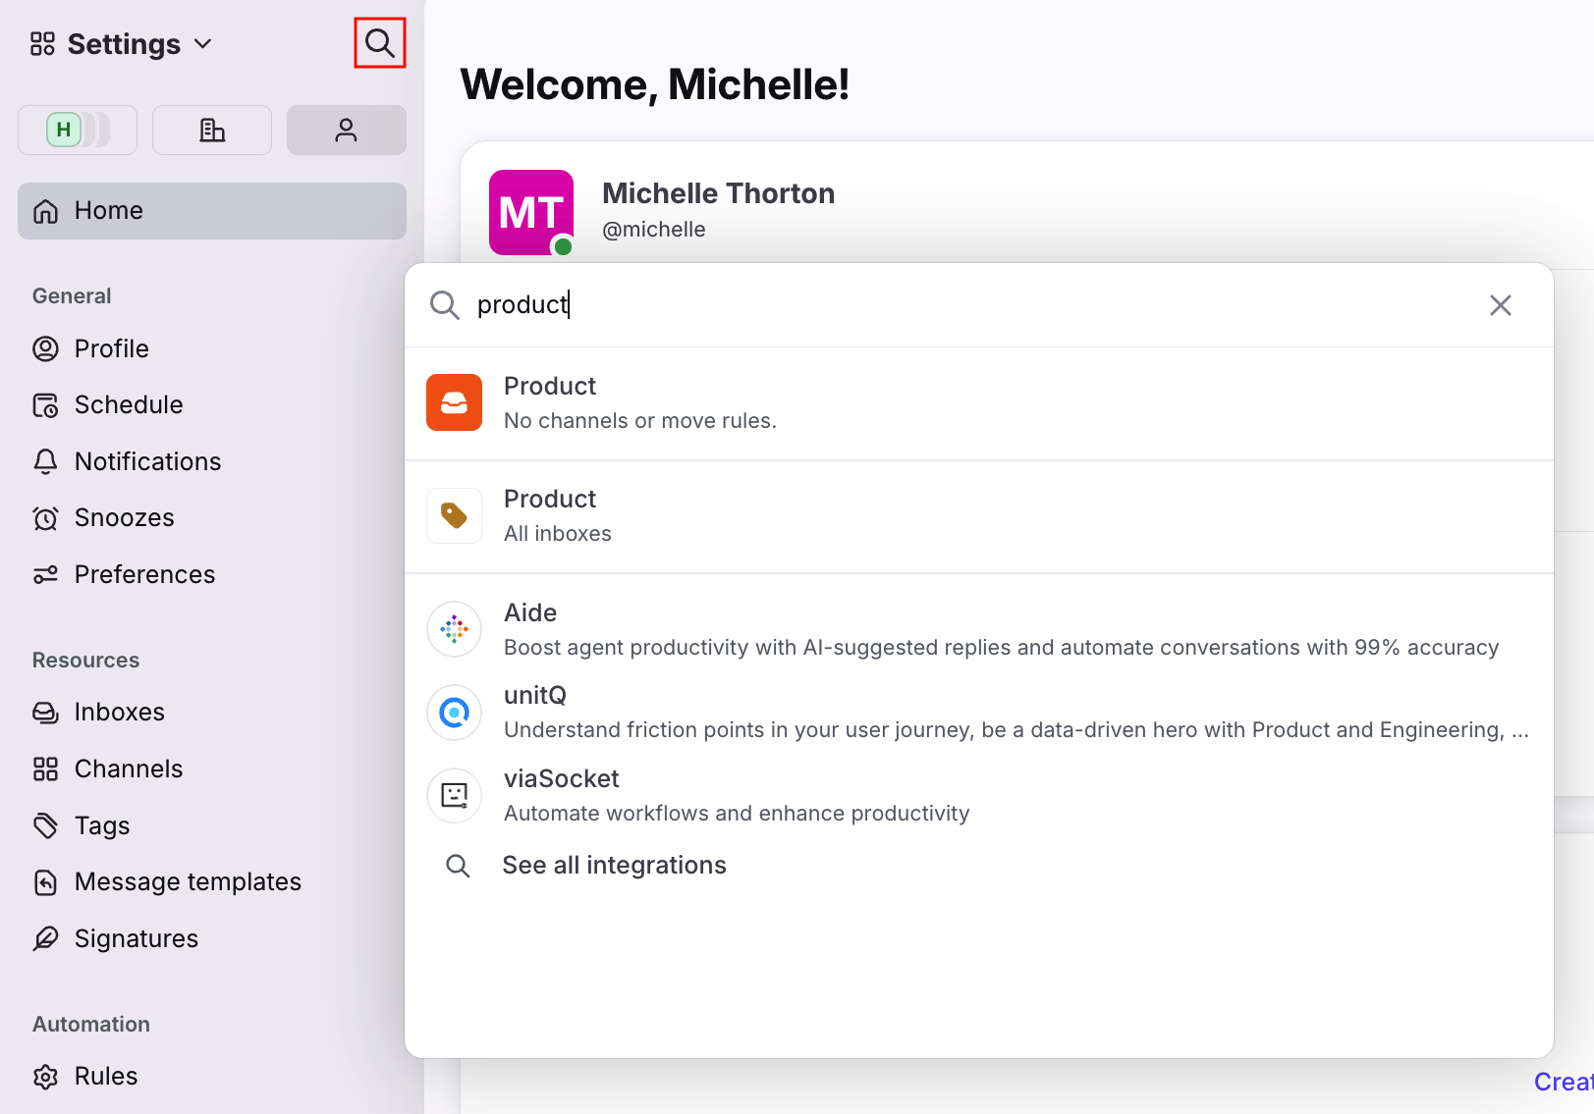Open Snoozes settings
Image resolution: width=1594 pixels, height=1114 pixels.
tap(124, 517)
